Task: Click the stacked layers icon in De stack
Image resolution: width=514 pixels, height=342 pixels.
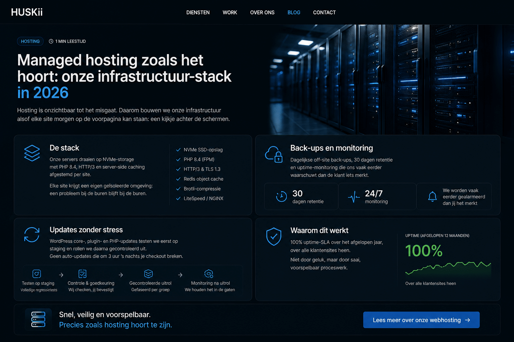Action: point(32,153)
